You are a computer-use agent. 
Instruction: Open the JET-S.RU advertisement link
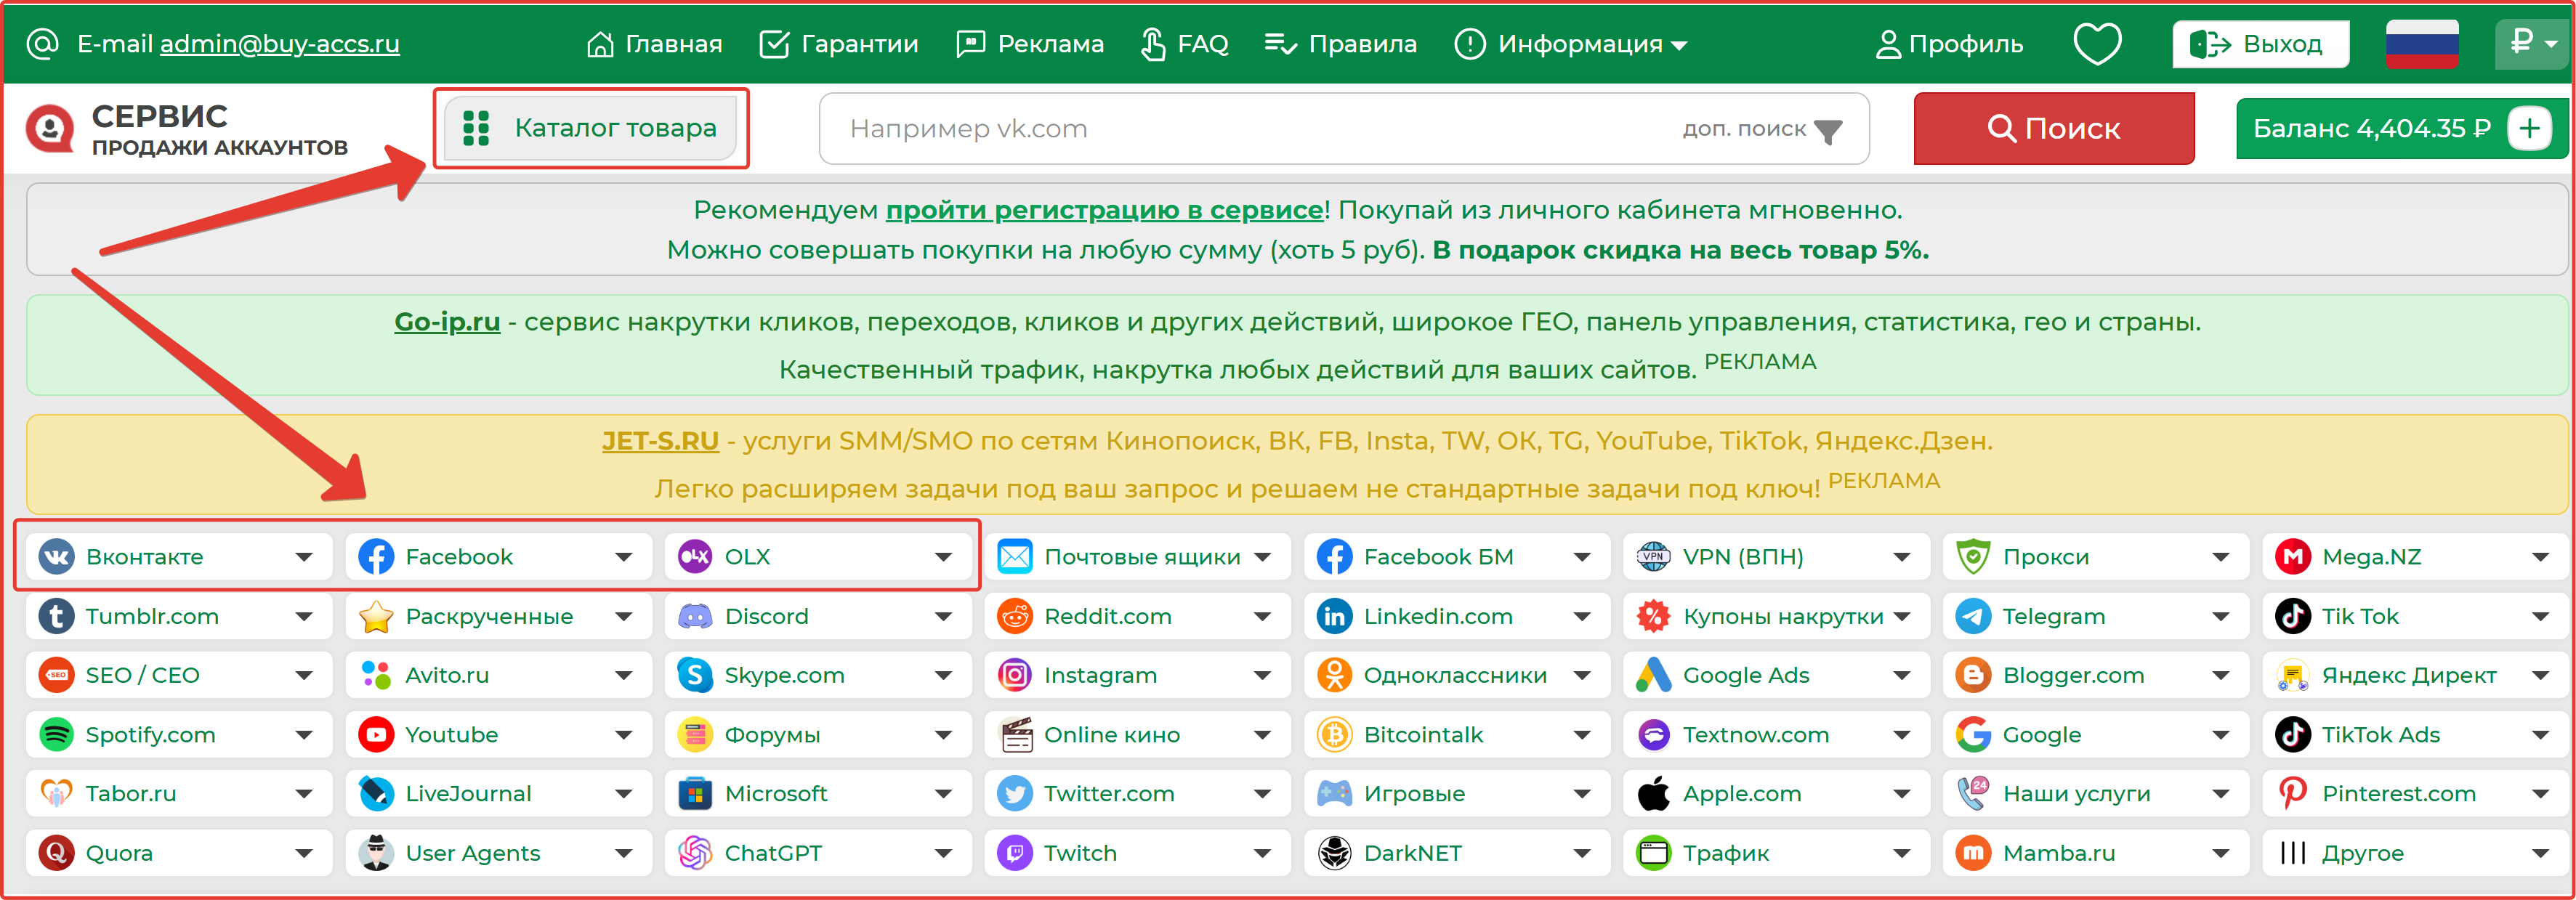pyautogui.click(x=660, y=441)
